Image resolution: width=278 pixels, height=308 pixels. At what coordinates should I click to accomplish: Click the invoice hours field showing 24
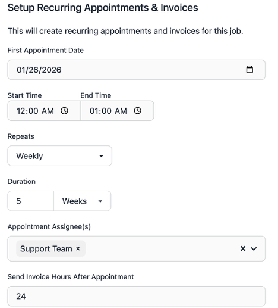[x=137, y=296]
